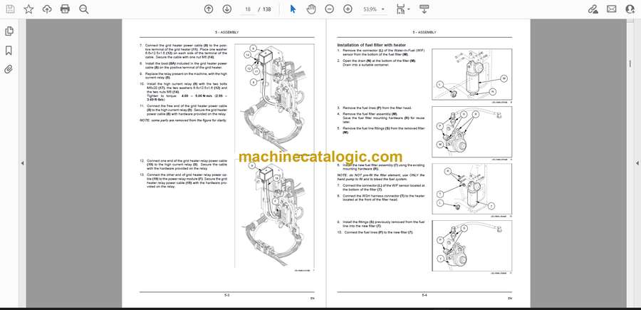Share a link to the file
Image resolution: width=641 pixels, height=310 pixels.
point(593,9)
